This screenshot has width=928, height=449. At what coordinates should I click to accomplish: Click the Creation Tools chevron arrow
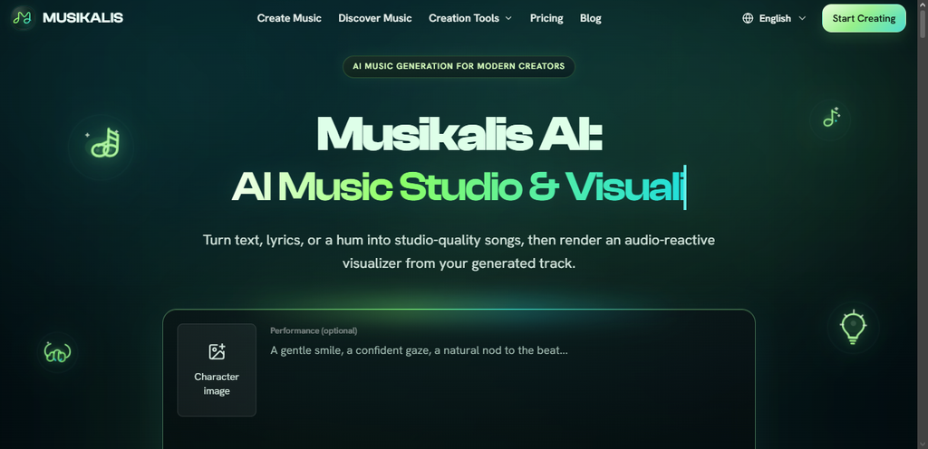[508, 18]
